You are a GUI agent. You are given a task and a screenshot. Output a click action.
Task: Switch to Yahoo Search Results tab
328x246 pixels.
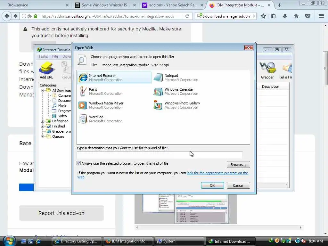pos(173,5)
